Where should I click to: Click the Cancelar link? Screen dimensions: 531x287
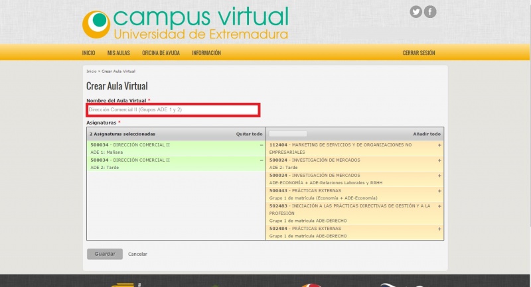[x=137, y=254]
